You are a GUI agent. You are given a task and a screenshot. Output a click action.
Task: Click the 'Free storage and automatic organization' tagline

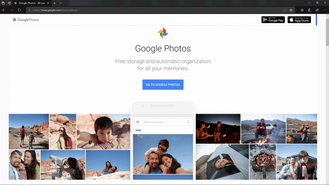point(163,65)
